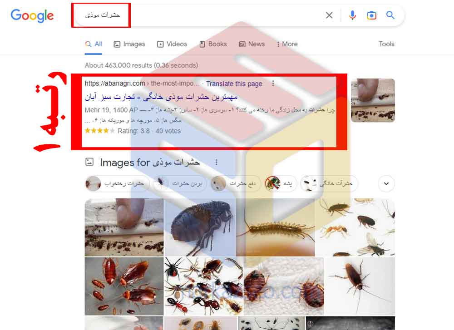This screenshot has height=330, width=454.
Task: Select the mosquito filter chip with red prohibition icon
Action: [x=281, y=183]
